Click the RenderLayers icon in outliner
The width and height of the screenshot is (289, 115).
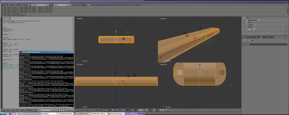(246, 20)
